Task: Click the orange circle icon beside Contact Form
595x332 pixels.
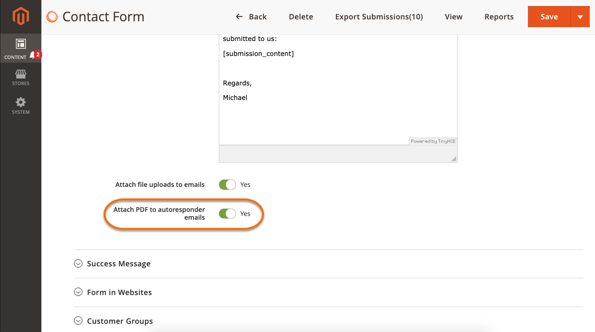Action: click(52, 17)
